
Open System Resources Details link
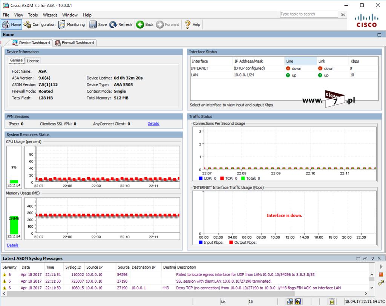(12, 245)
